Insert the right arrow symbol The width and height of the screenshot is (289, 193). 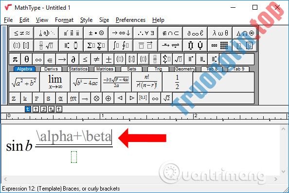62,59
